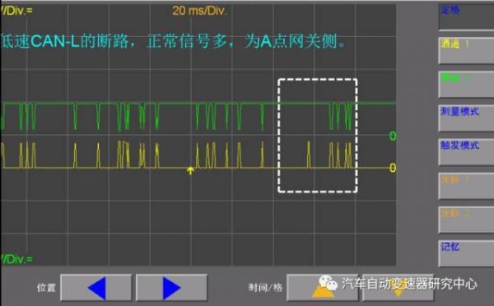Click the 位置 position label
The image size is (494, 306).
46,288
